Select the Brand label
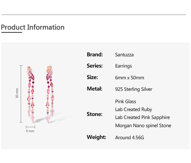The width and height of the screenshot is (191, 163). [x=95, y=54]
